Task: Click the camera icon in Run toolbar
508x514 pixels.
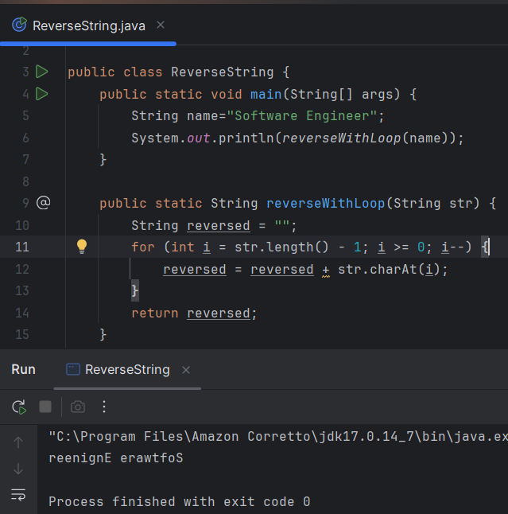Action: point(77,407)
